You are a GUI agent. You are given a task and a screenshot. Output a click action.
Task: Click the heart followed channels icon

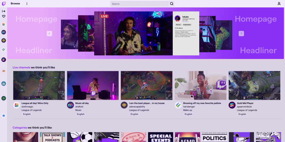point(4,16)
